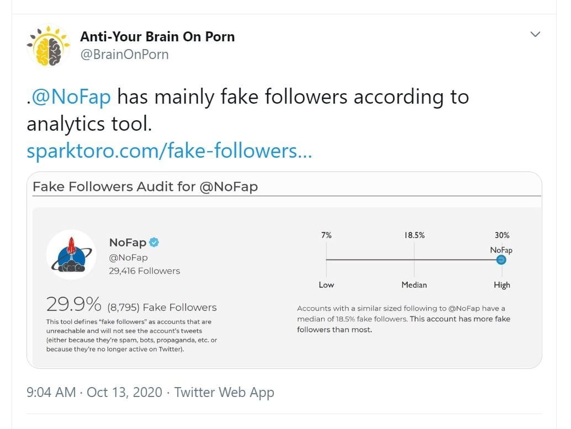571x429 pixels.
Task: Click the blue verified badge beside NoFap
Action: 155,242
